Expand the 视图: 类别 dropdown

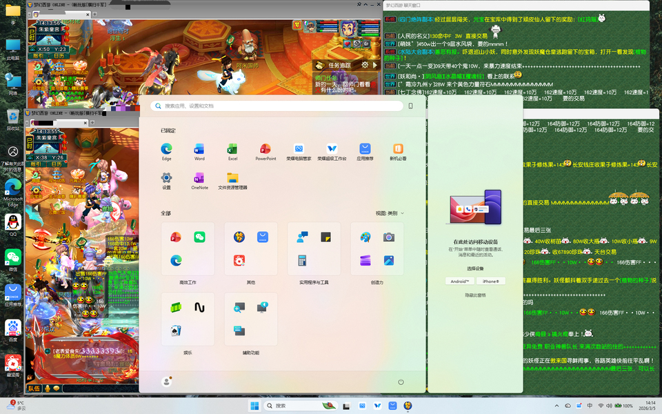(x=390, y=213)
